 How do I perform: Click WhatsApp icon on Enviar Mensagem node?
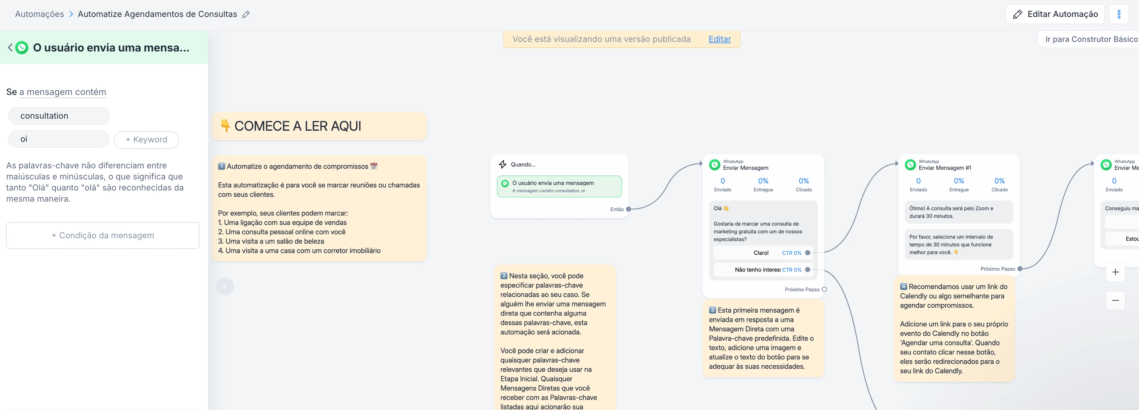pyautogui.click(x=714, y=165)
